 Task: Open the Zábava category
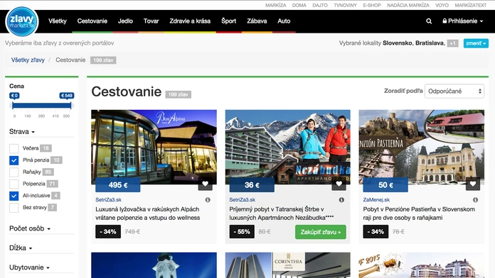click(x=257, y=21)
